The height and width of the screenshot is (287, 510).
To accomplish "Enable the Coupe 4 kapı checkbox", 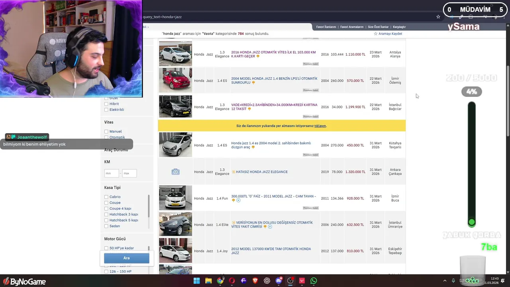I will point(106,208).
